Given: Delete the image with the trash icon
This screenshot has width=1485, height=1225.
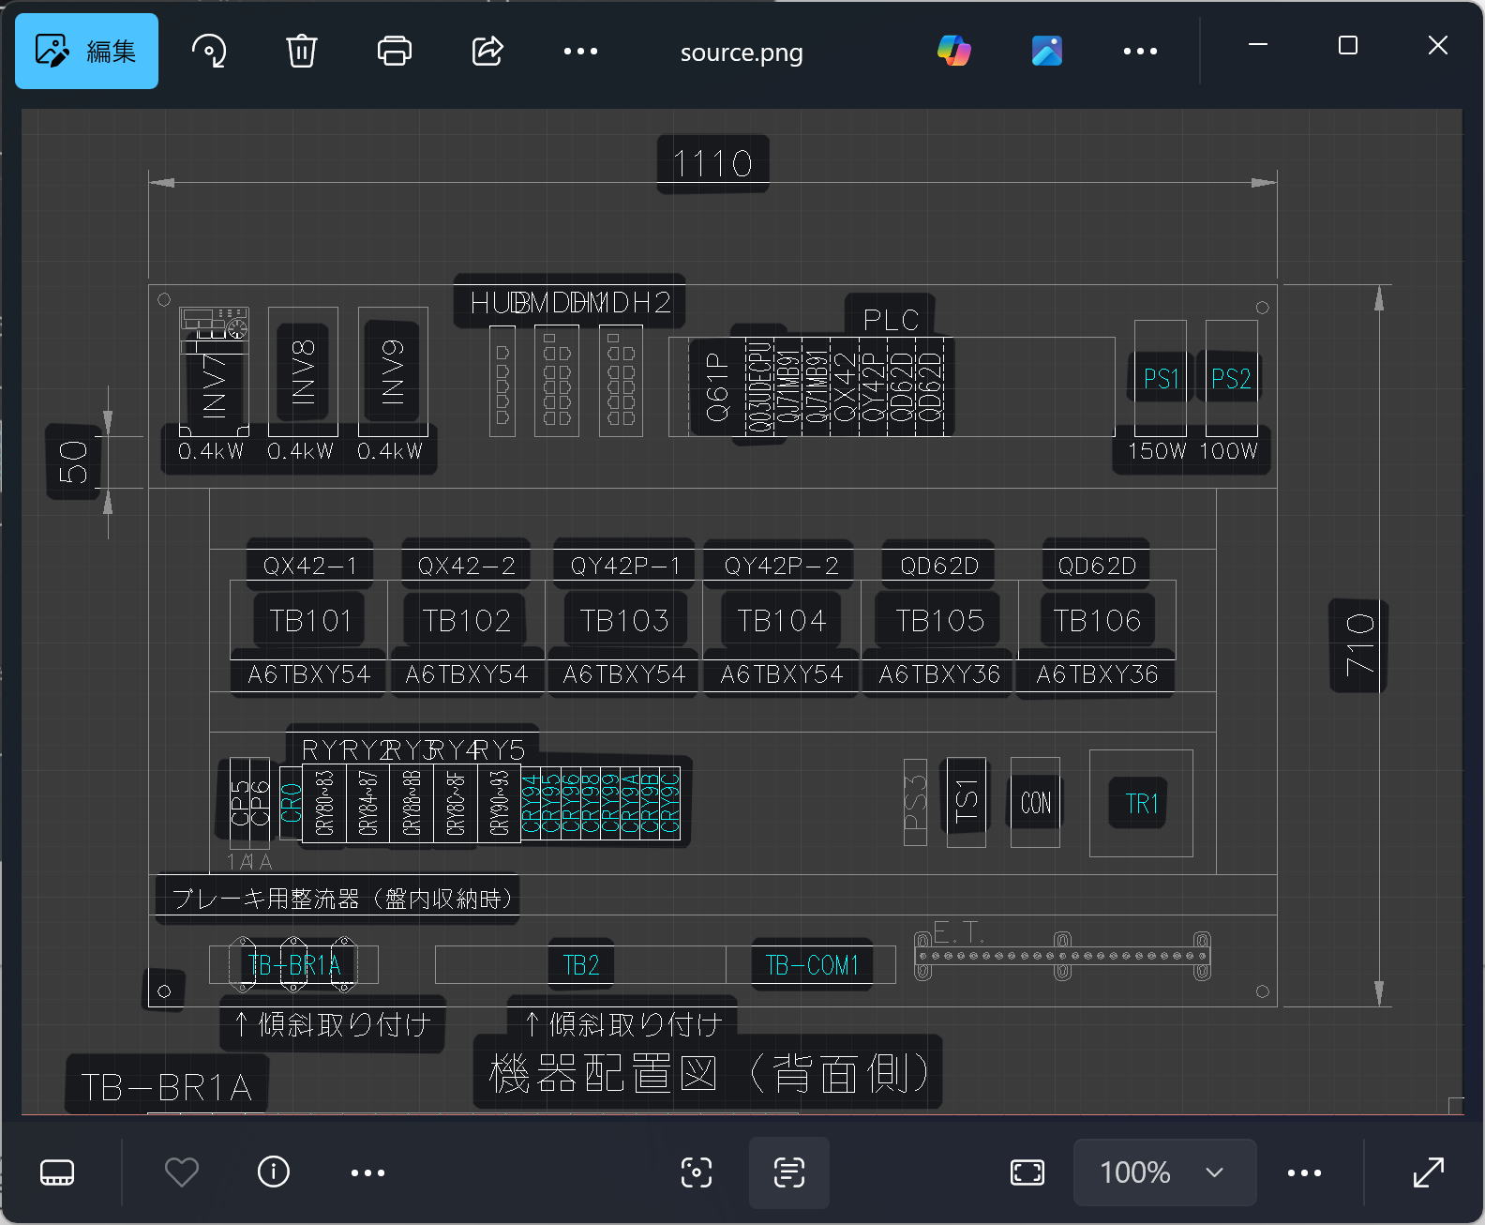Looking at the screenshot, I should point(301,51).
